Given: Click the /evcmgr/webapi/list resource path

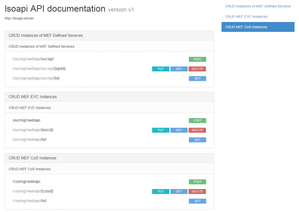Looking at the screenshot, I should point(29,140).
